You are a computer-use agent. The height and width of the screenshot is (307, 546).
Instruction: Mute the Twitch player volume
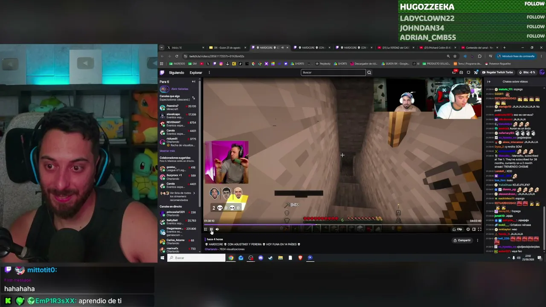coord(217,229)
